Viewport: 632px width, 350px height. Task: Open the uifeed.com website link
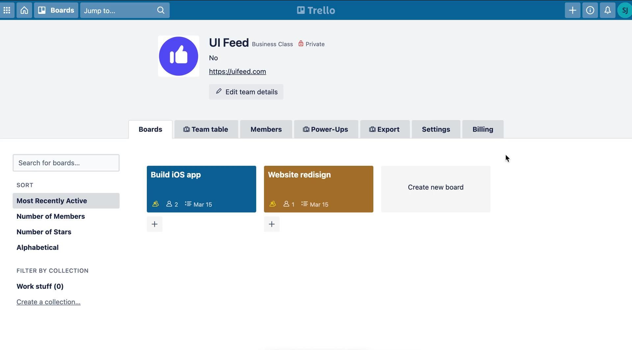[237, 71]
